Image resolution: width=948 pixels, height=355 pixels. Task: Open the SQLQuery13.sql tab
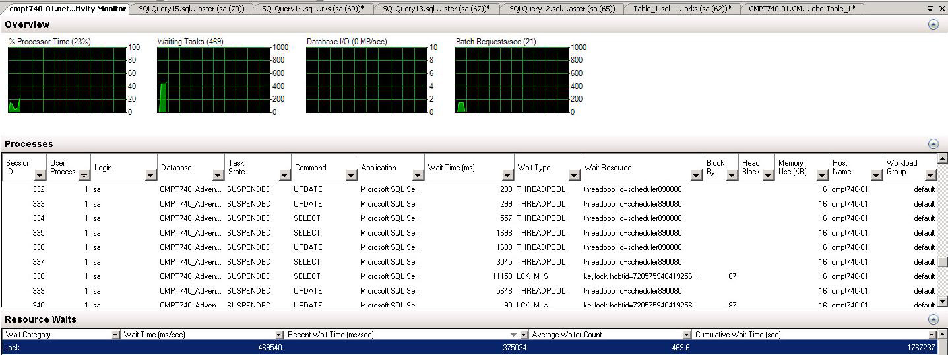coord(436,9)
